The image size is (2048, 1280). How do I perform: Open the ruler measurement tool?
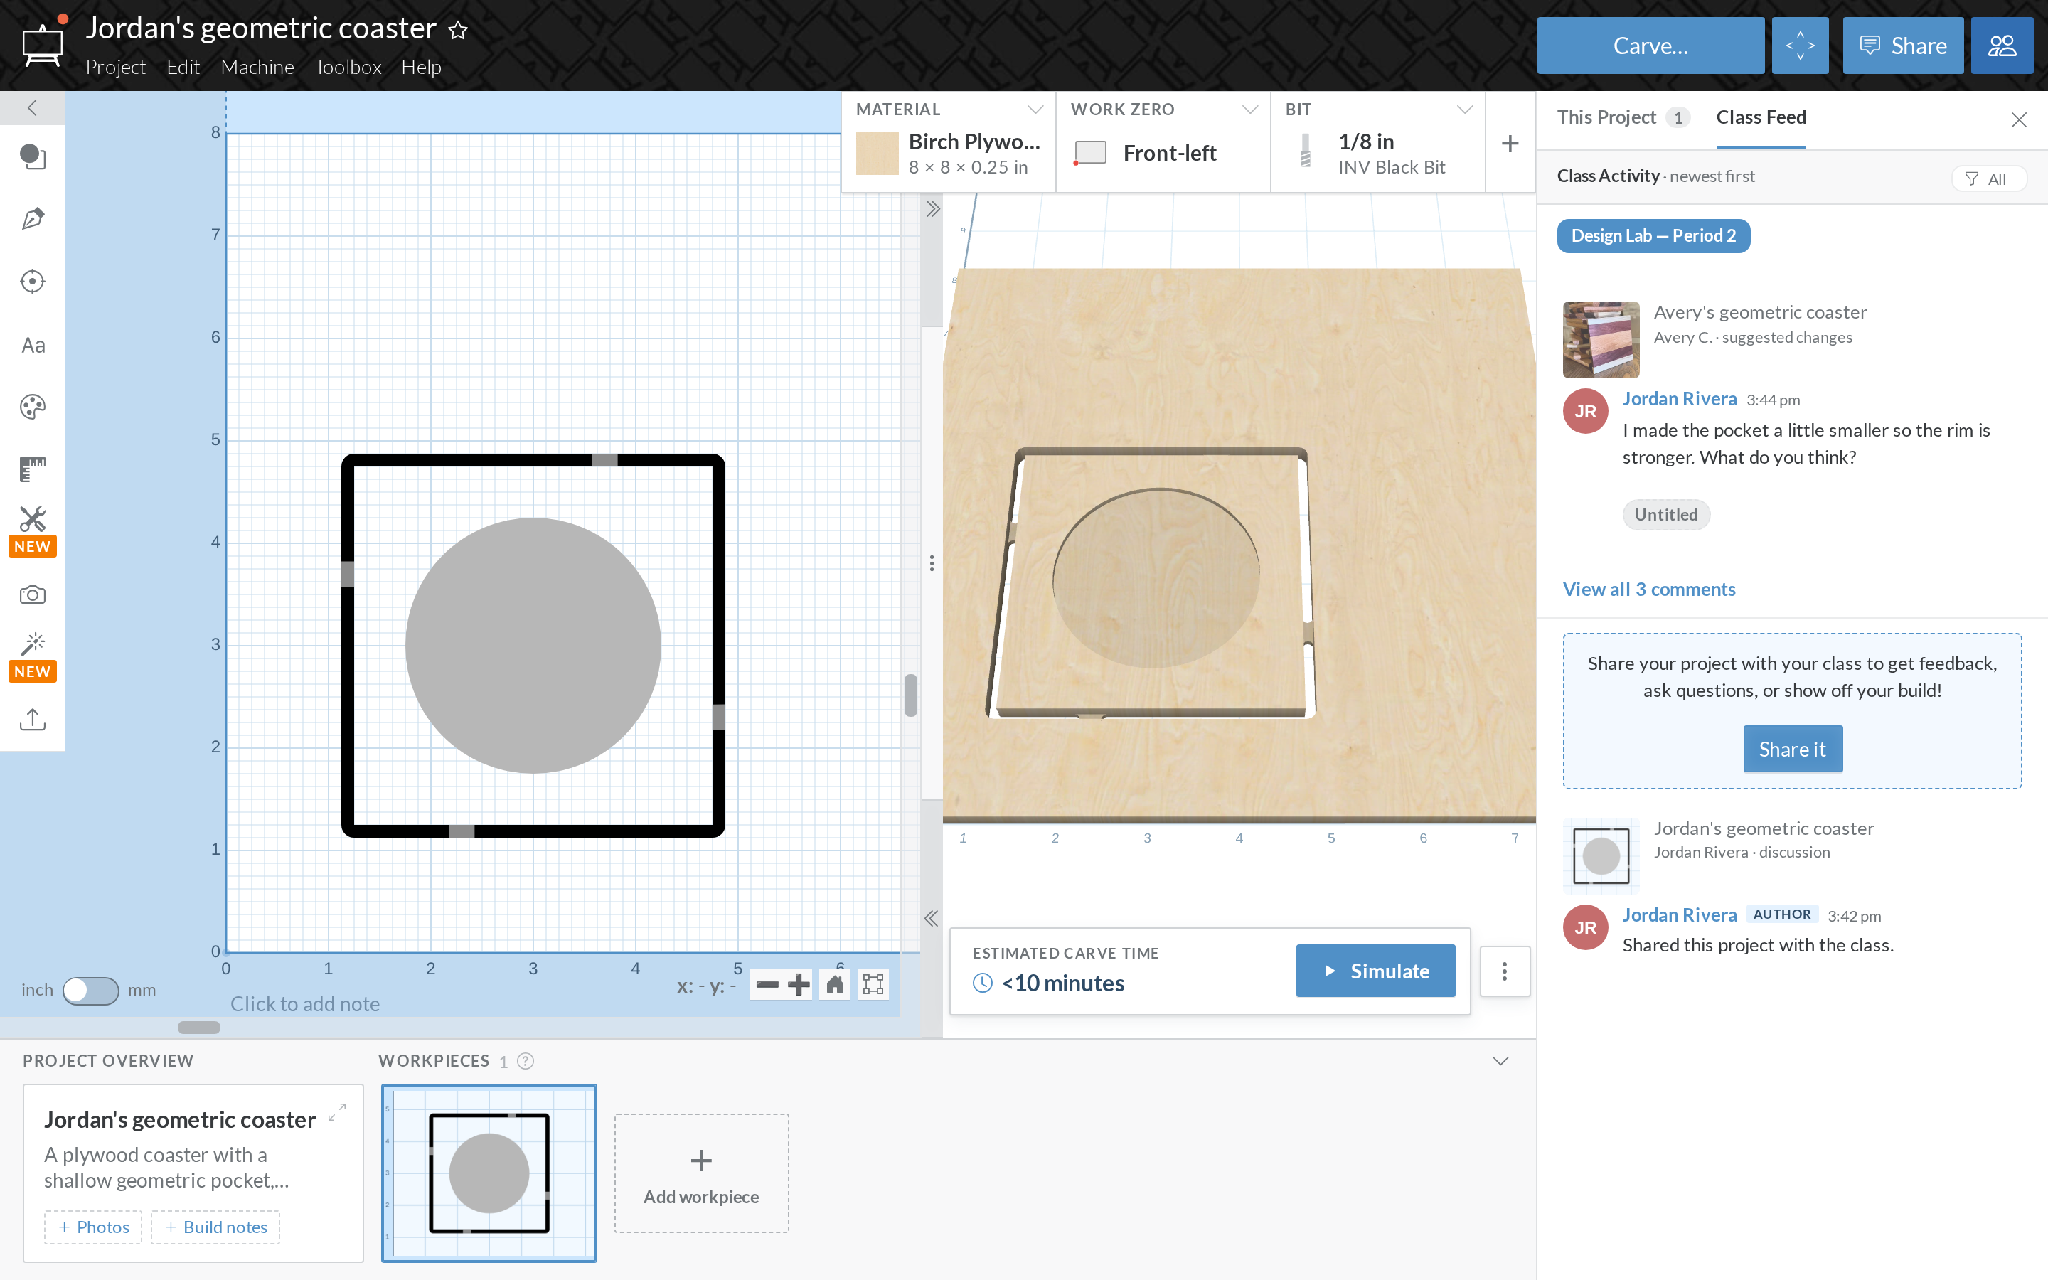pos(32,469)
